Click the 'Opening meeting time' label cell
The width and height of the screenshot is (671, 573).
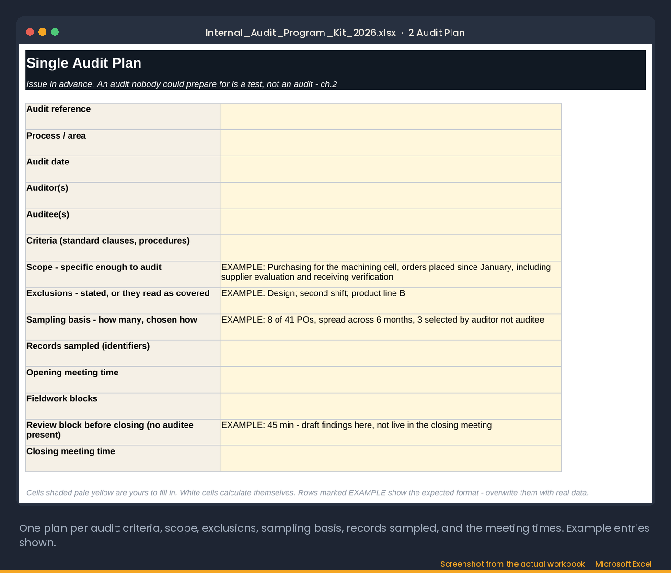(123, 380)
